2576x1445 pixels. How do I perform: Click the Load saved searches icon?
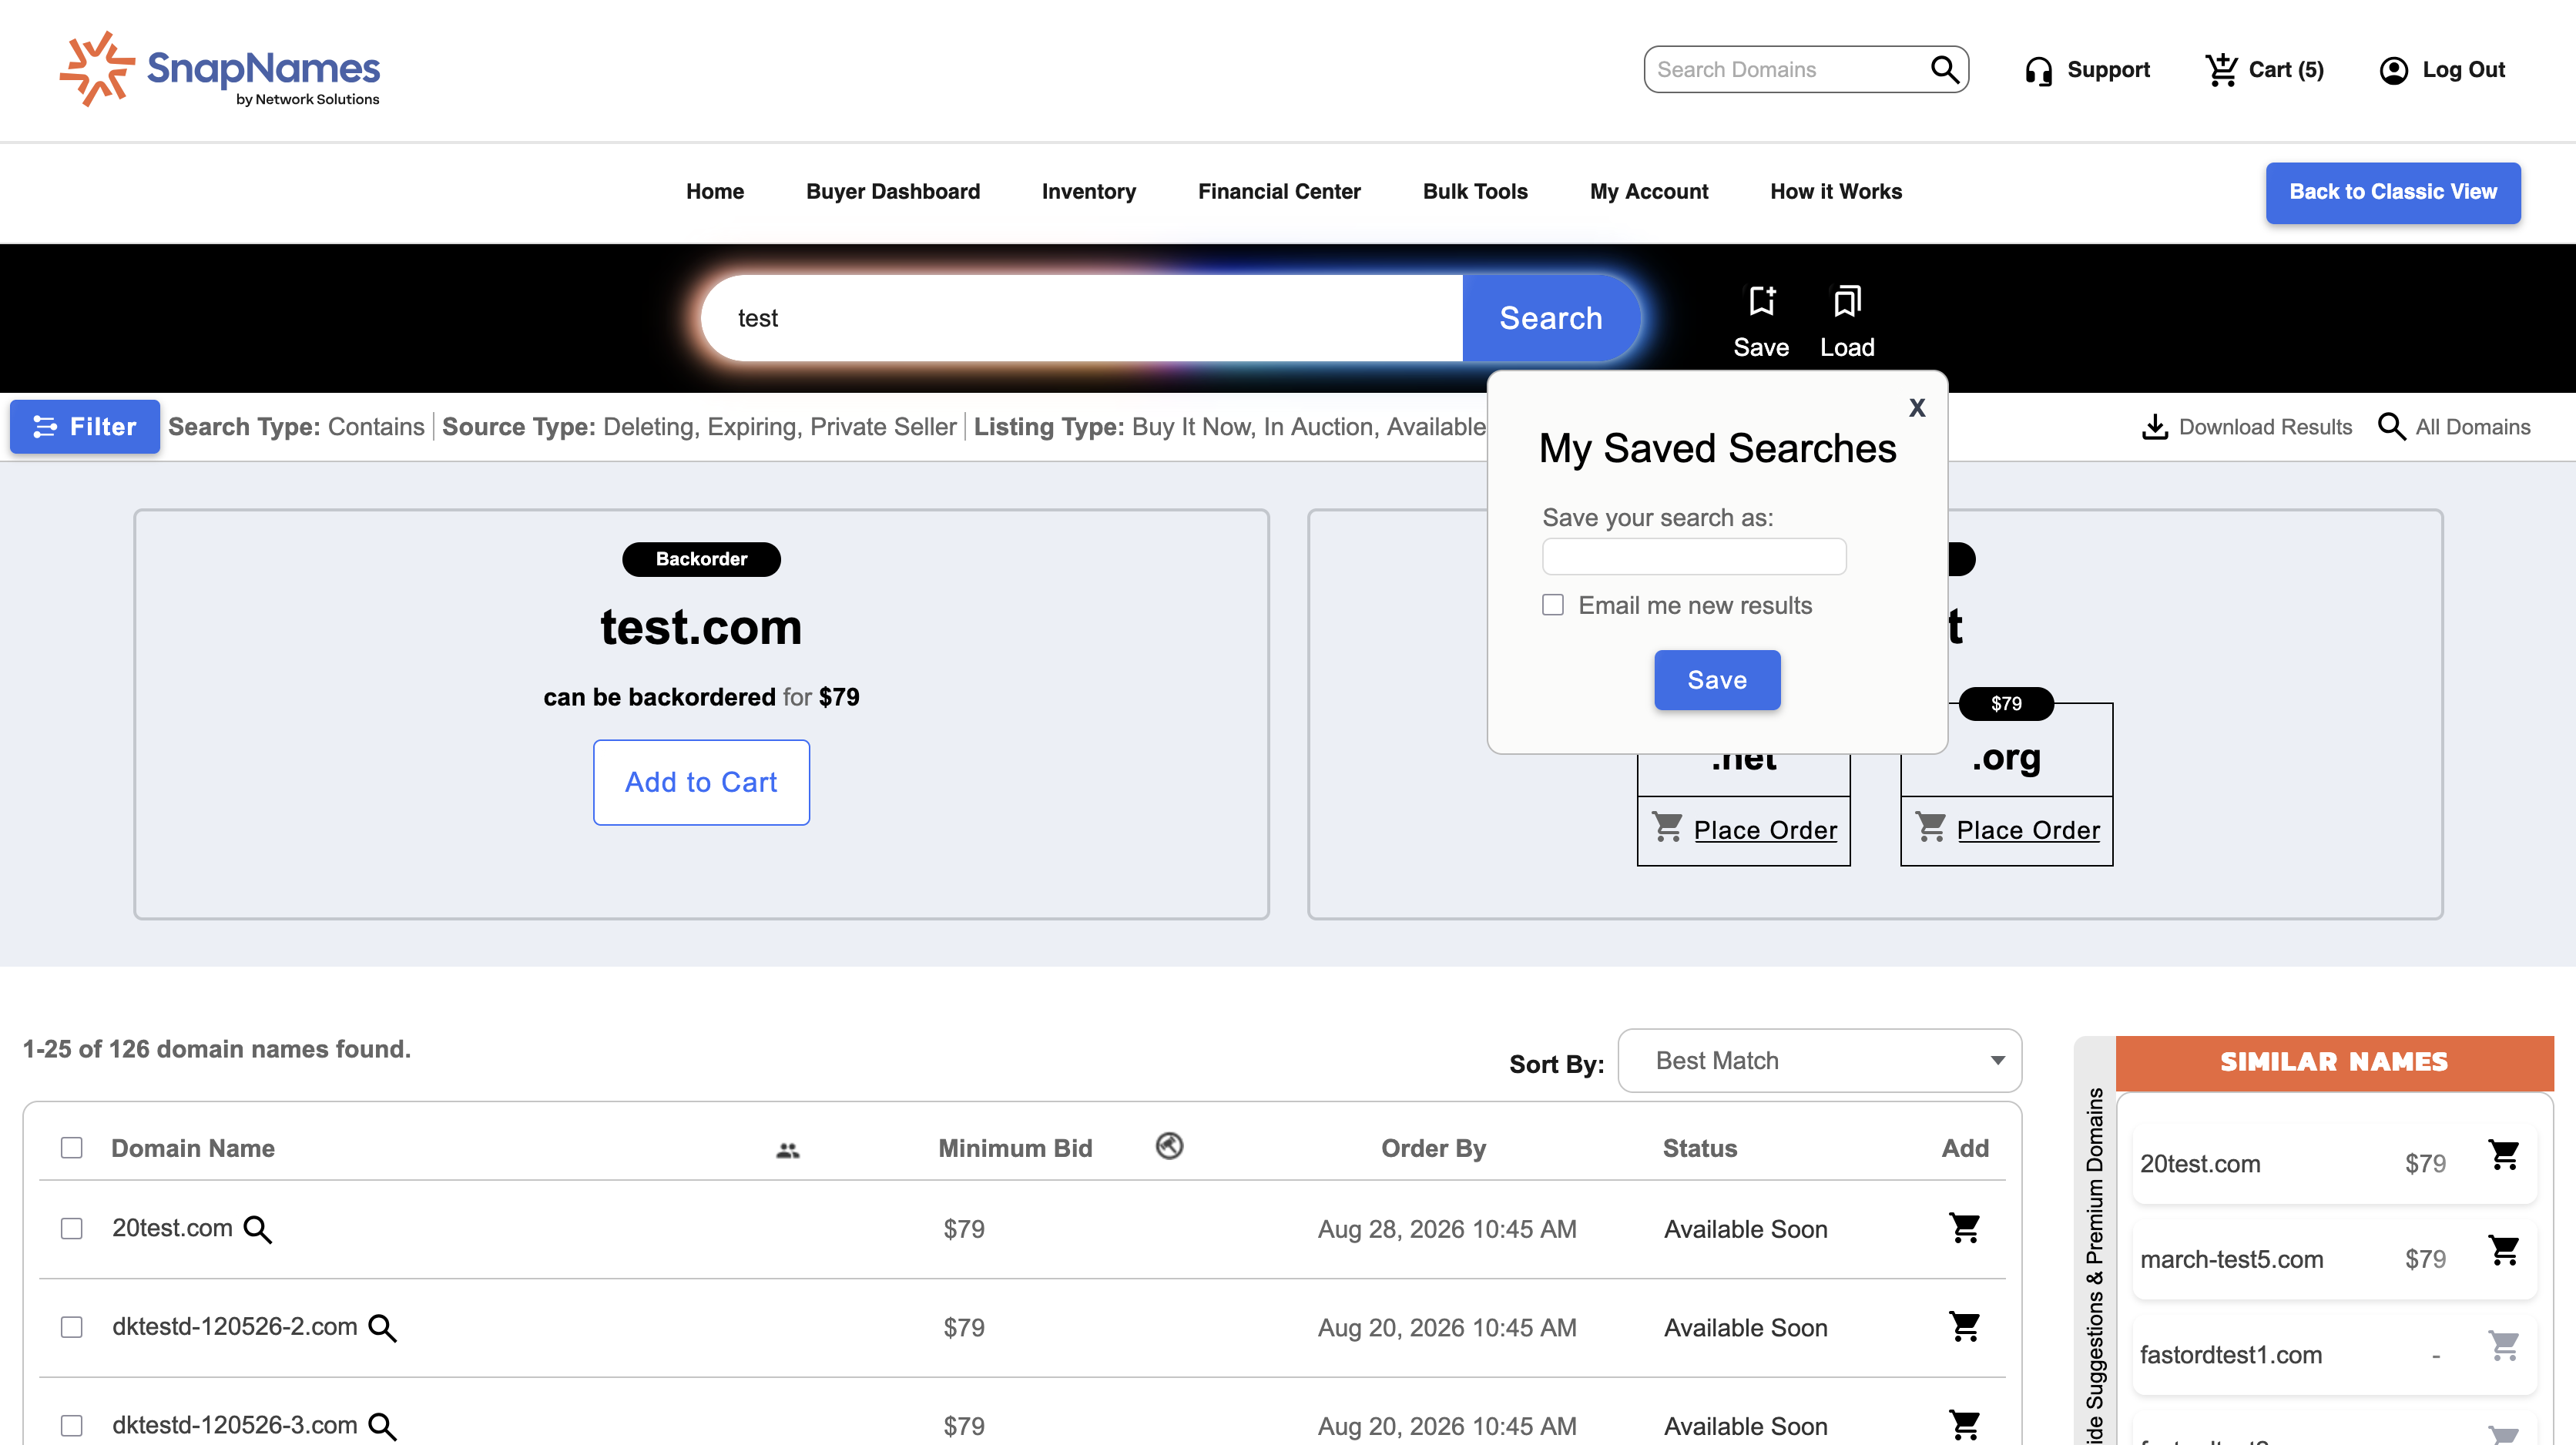pos(1847,301)
